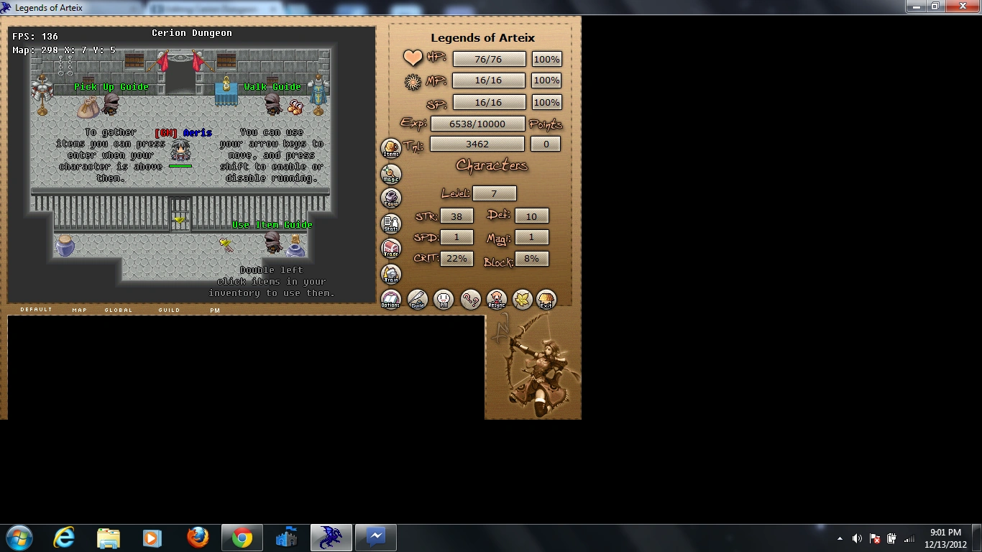Image resolution: width=982 pixels, height=552 pixels.
Task: Click the Block value 8%
Action: point(532,258)
